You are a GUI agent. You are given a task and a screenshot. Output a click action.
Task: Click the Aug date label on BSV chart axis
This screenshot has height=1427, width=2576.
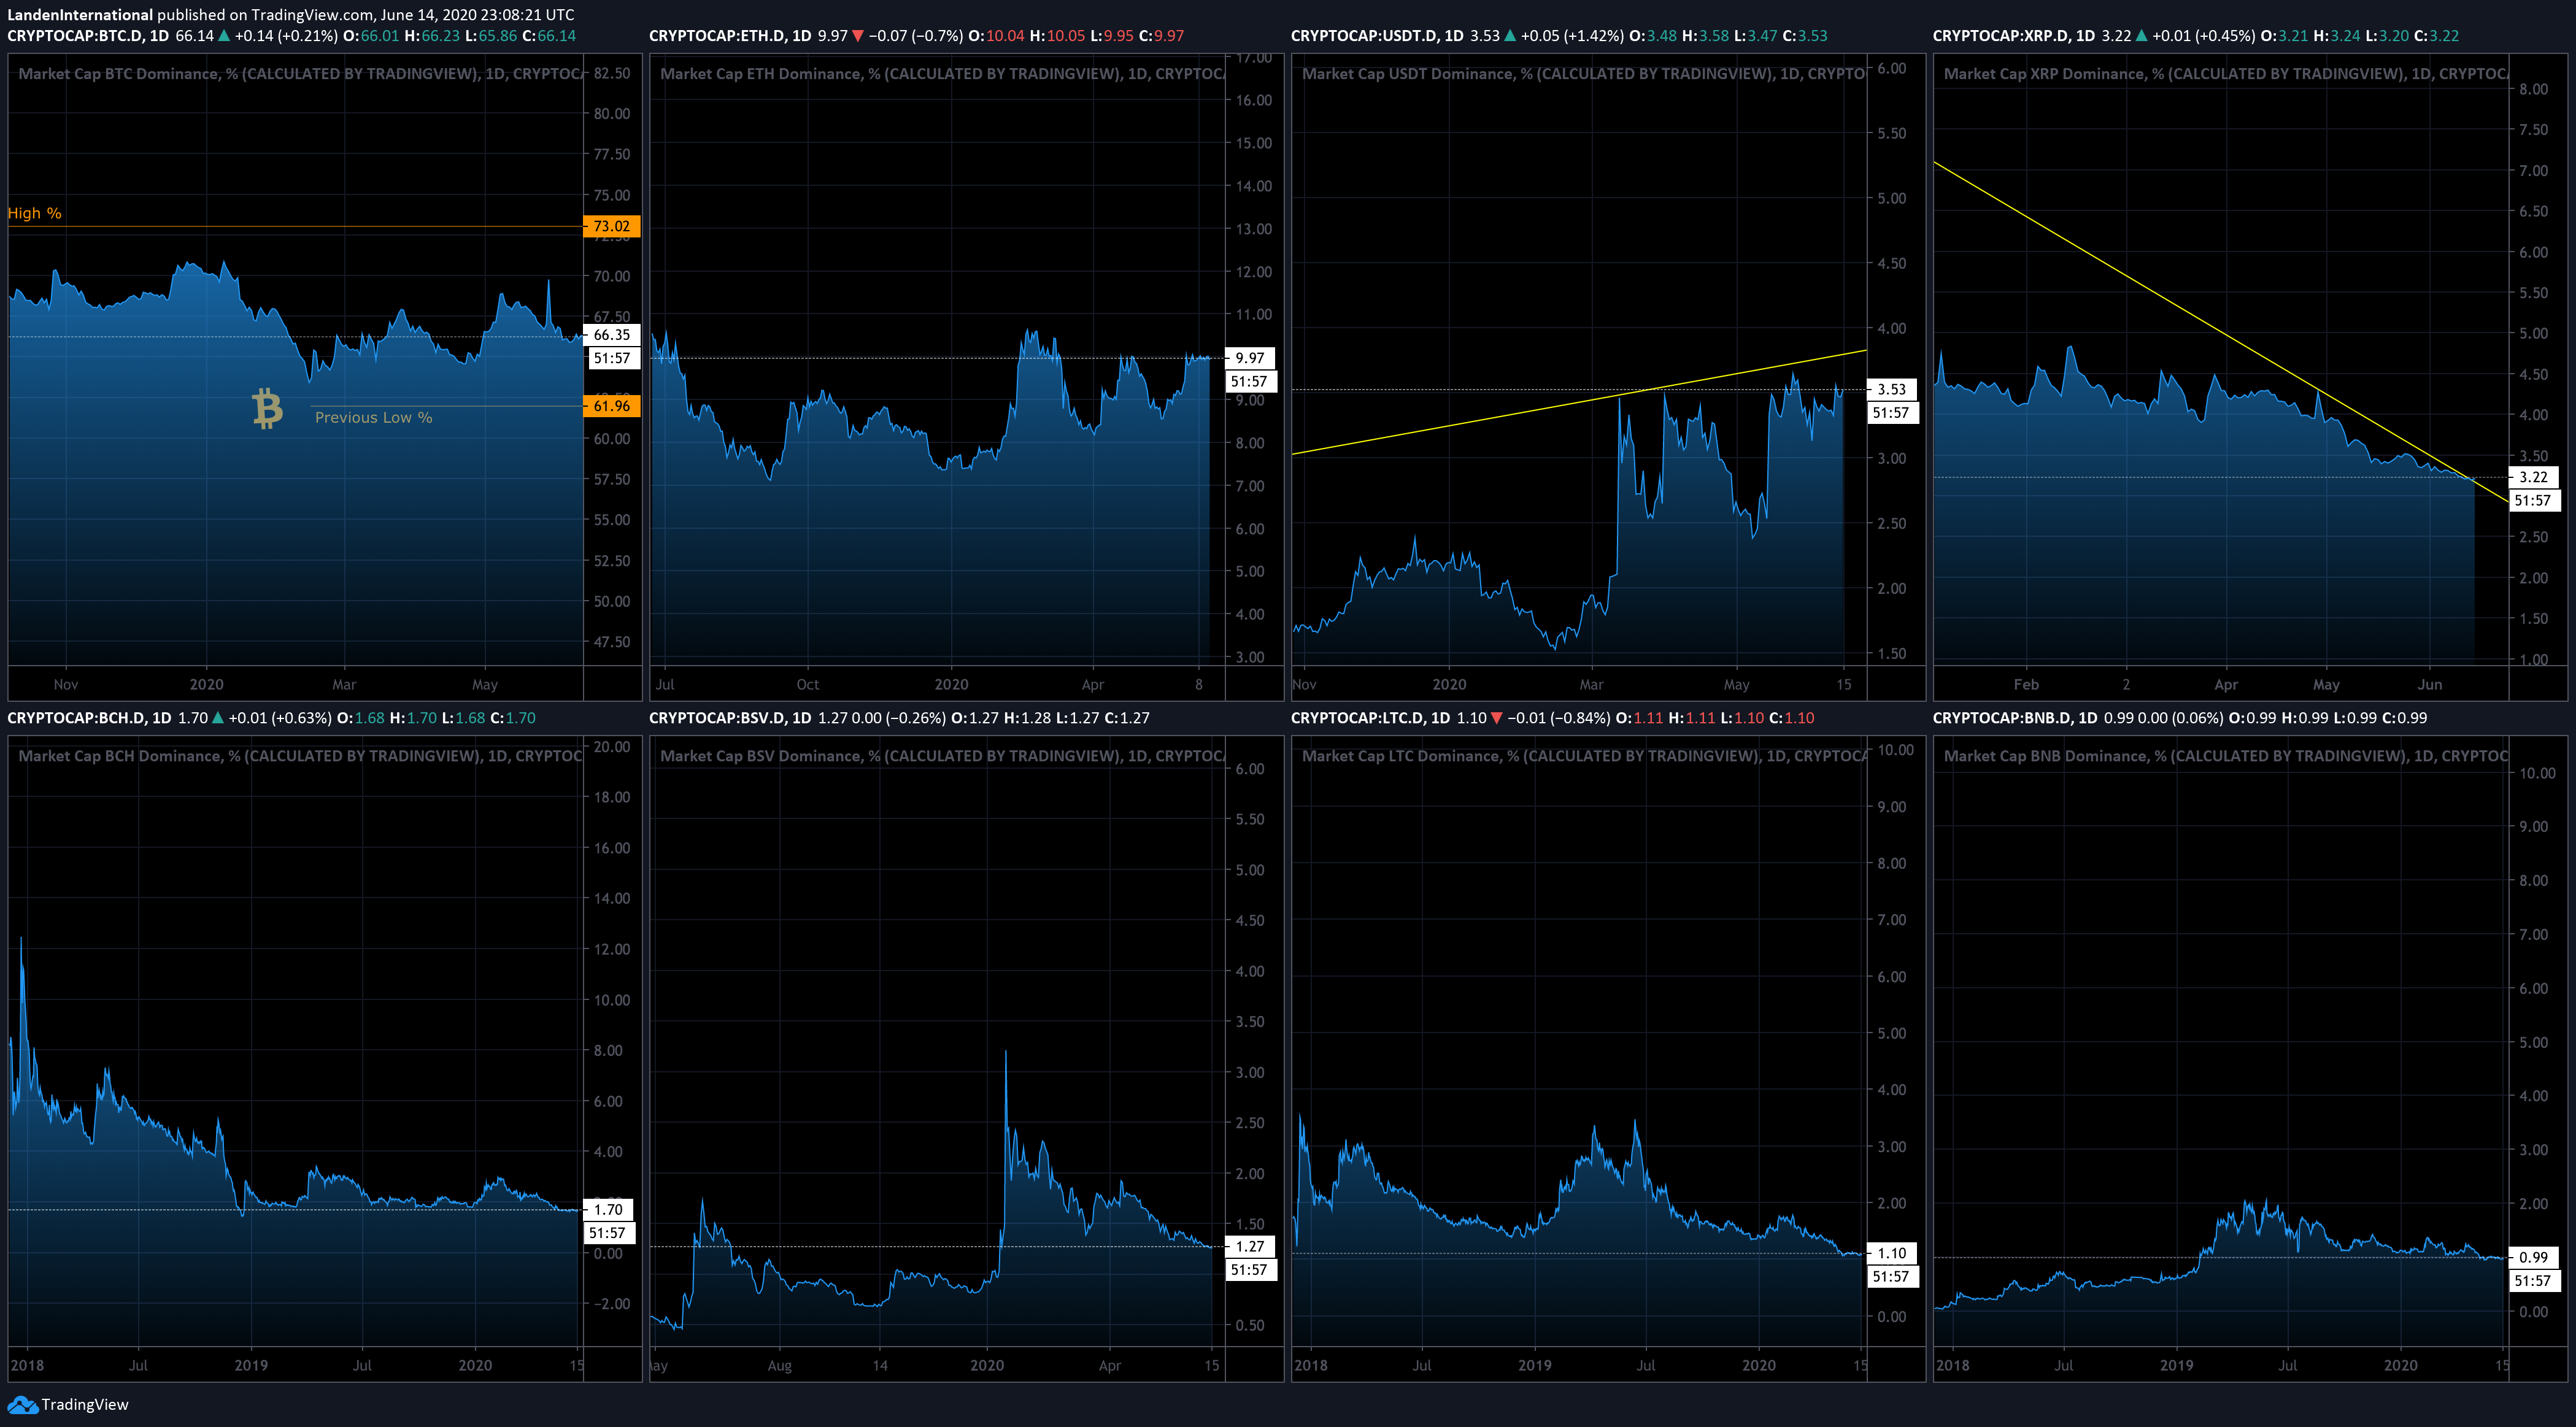click(x=779, y=1366)
